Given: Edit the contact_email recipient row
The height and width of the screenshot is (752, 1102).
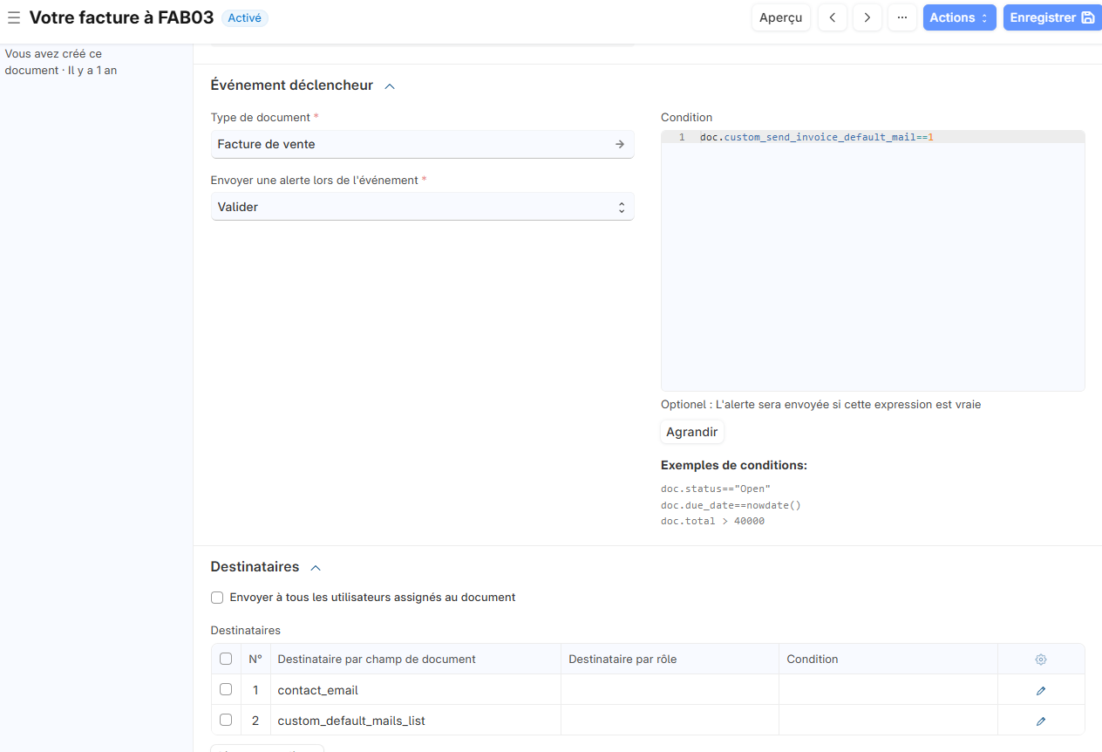Looking at the screenshot, I should click(x=1040, y=690).
